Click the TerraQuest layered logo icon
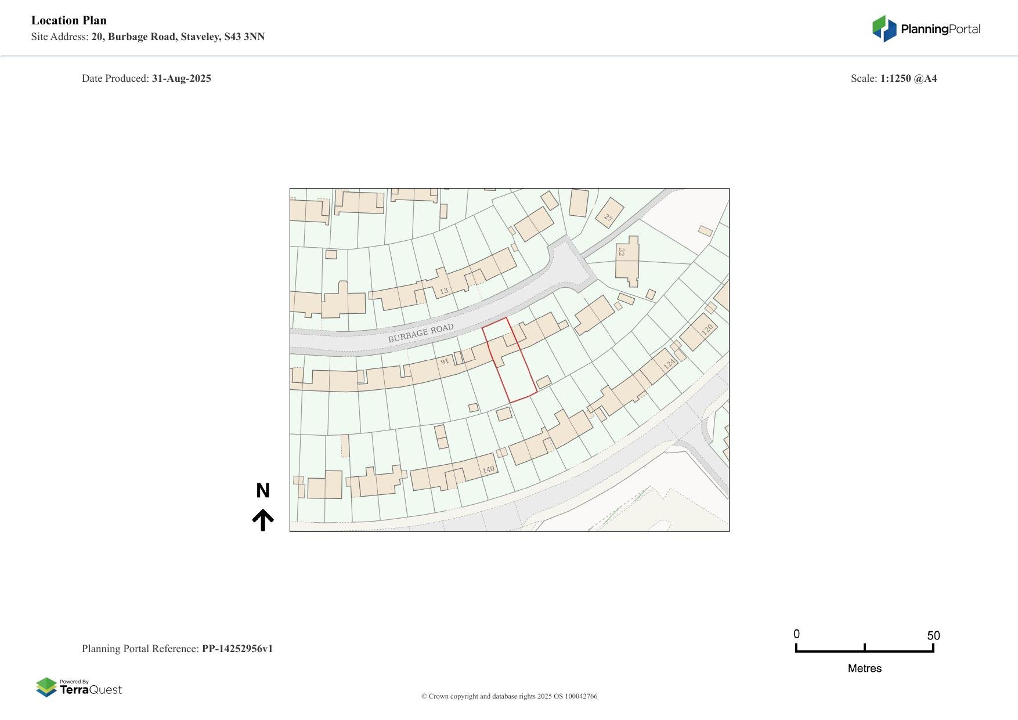This screenshot has width=1018, height=720. pyautogui.click(x=46, y=688)
